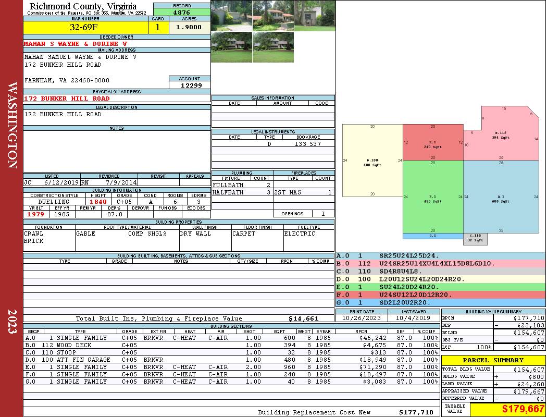
Task: Click acres value 1.9000
Action: 189,27
